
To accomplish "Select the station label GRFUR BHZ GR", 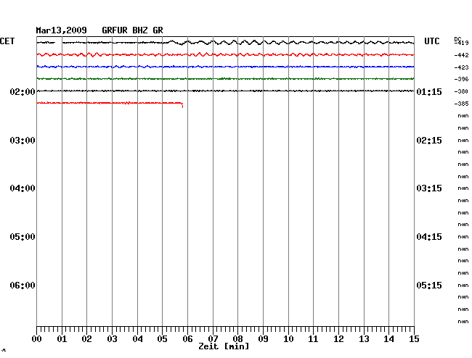I will click(132, 30).
